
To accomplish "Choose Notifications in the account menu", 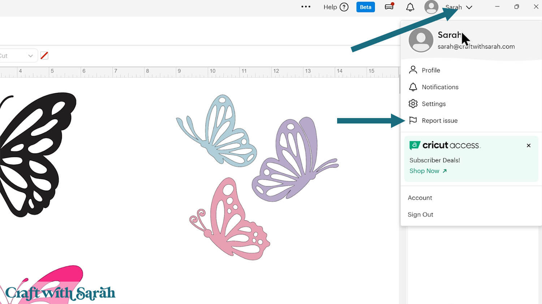I will [x=440, y=87].
